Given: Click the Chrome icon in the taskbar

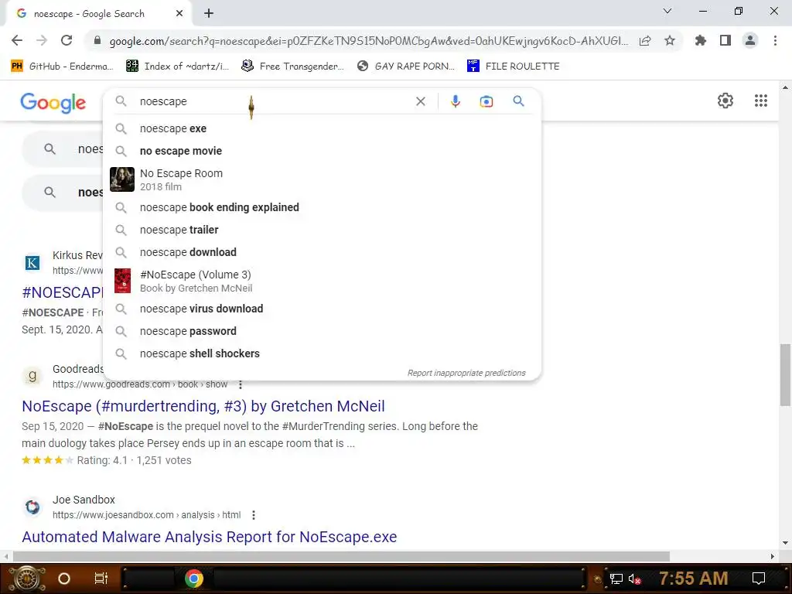Looking at the screenshot, I should click(x=194, y=579).
